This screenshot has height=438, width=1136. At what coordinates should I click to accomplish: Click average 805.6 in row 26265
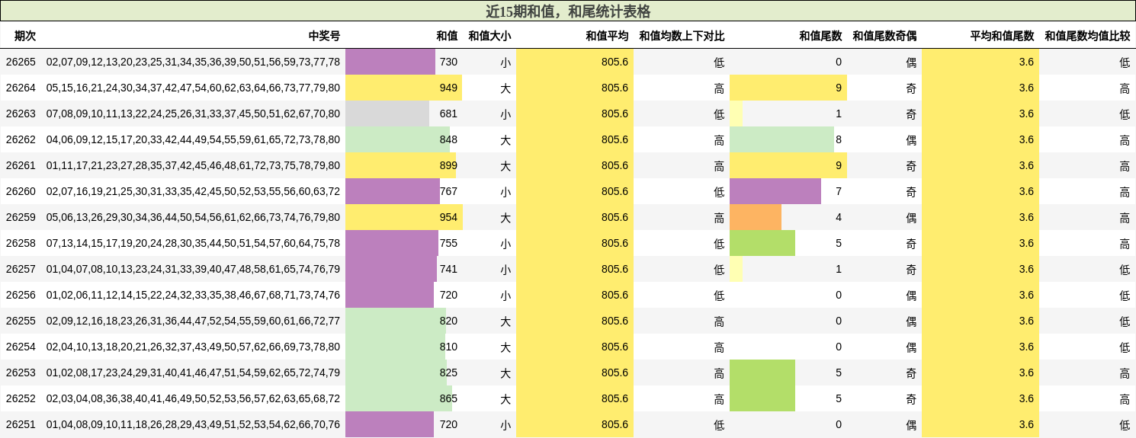615,62
